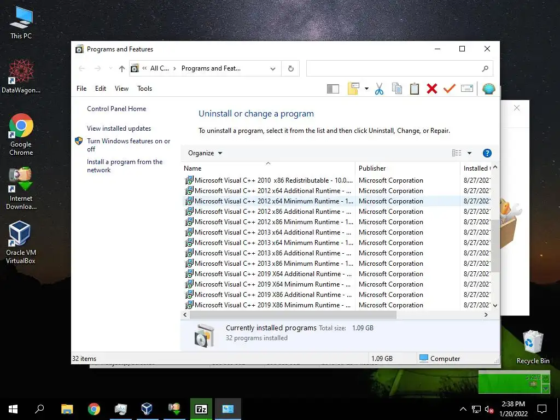The image size is (560, 420).
Task: Sort by the Publisher column header
Action: click(407, 168)
